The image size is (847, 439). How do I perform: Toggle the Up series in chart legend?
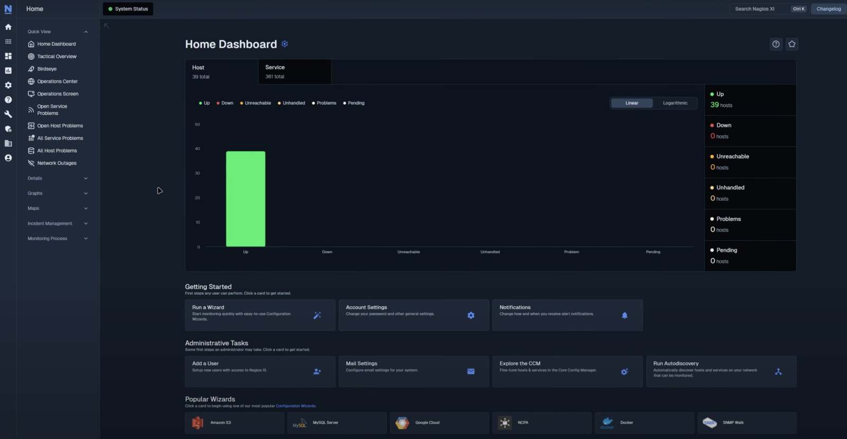(204, 103)
